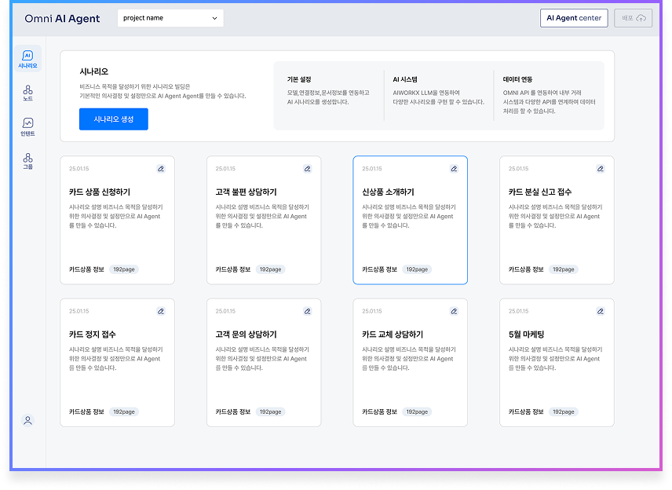Image resolution: width=672 pixels, height=490 pixels.
Task: Edit the 카드 상품 신청하기 card
Action: coord(161,169)
